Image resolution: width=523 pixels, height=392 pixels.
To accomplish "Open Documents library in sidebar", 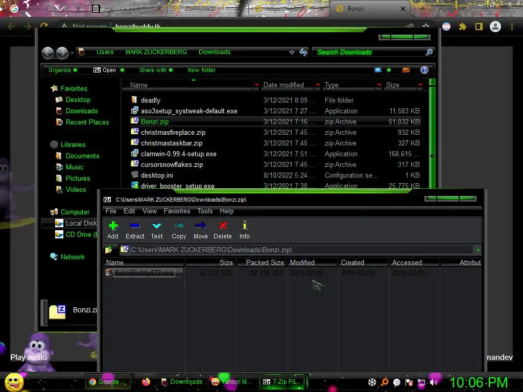I will 82,156.
